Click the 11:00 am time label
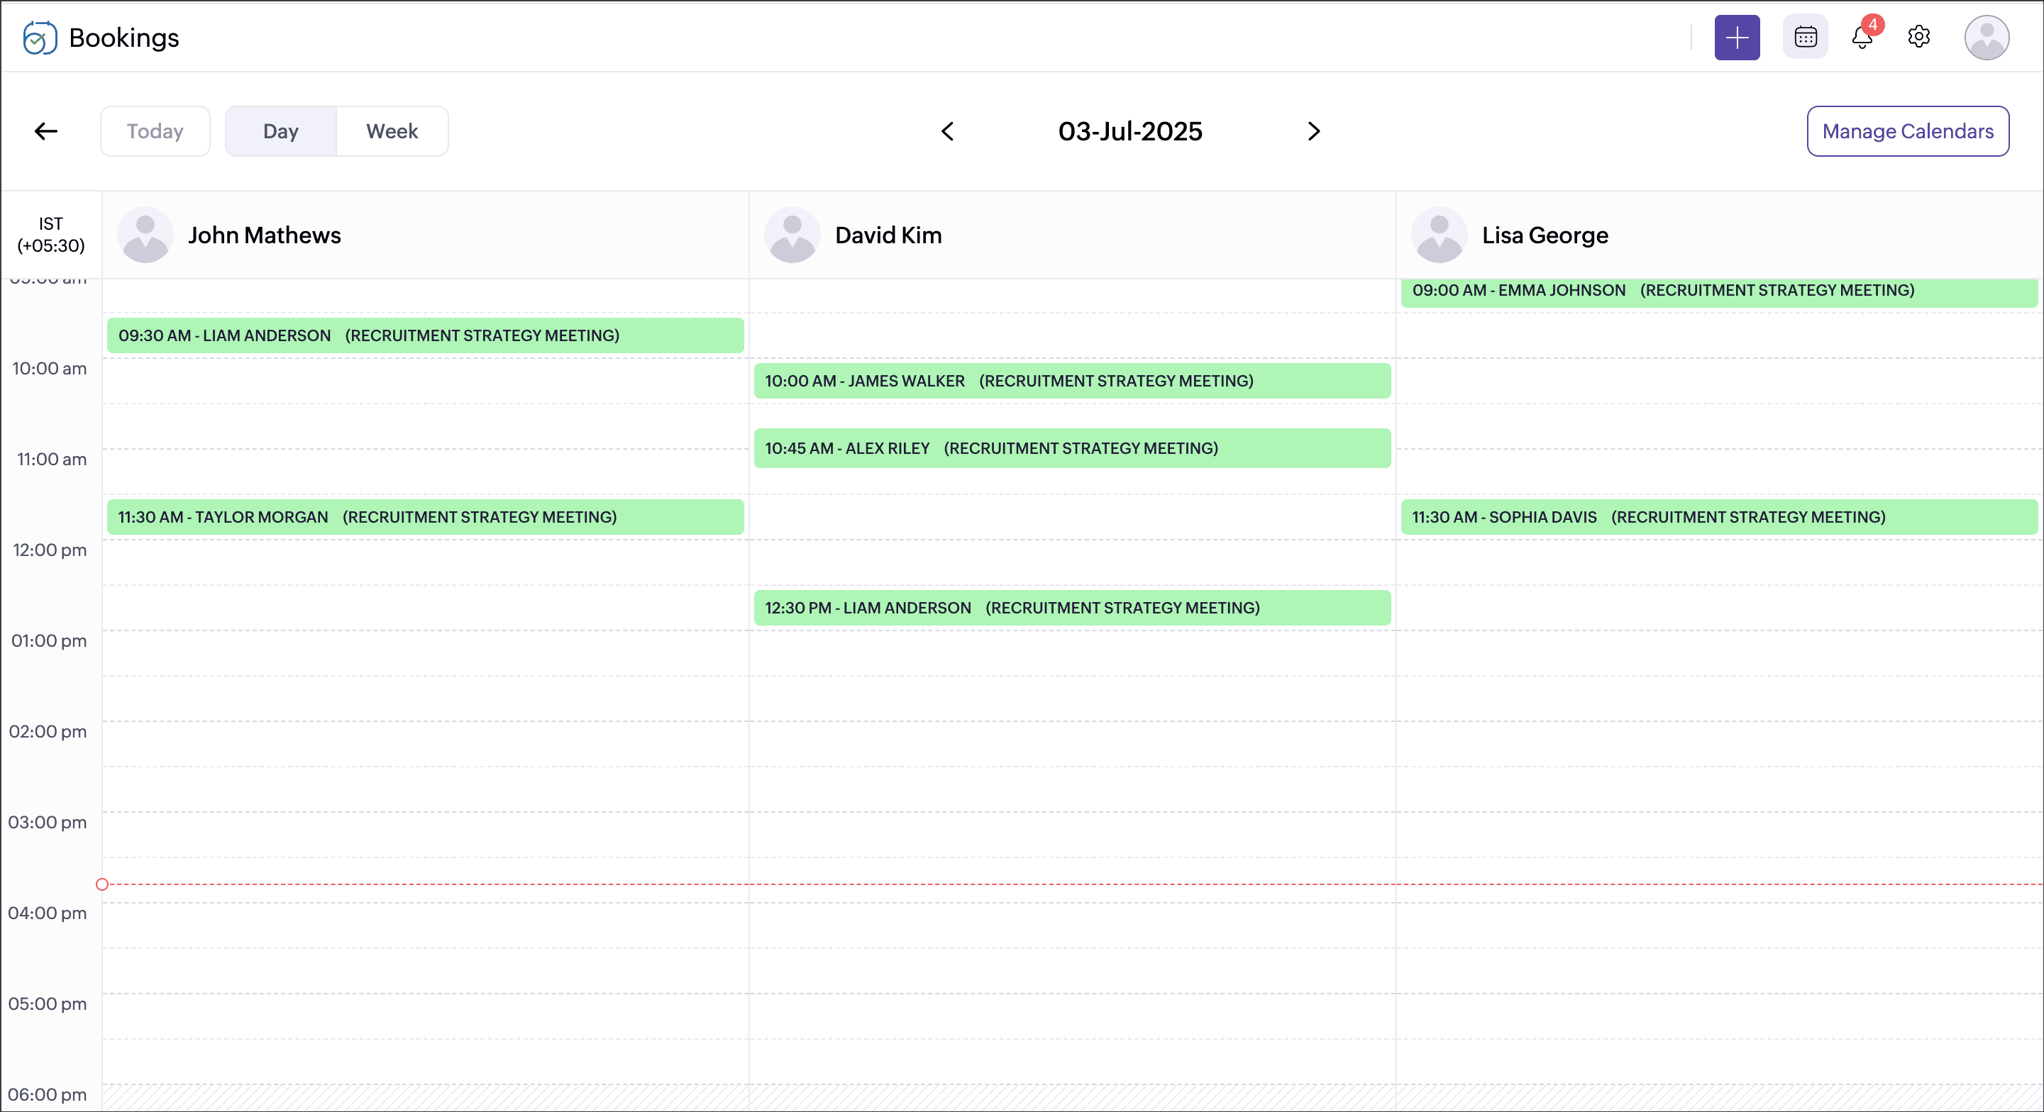Viewport: 2044px width, 1112px height. [x=52, y=460]
